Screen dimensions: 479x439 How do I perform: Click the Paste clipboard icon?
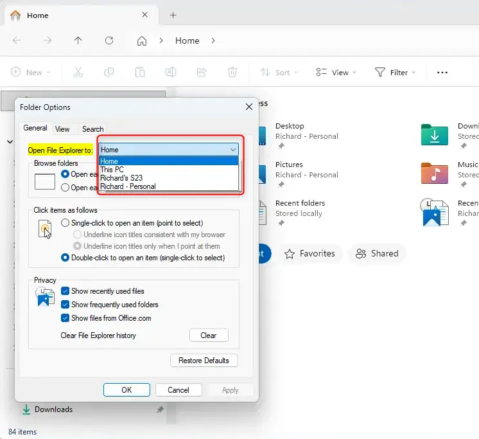click(x=140, y=72)
